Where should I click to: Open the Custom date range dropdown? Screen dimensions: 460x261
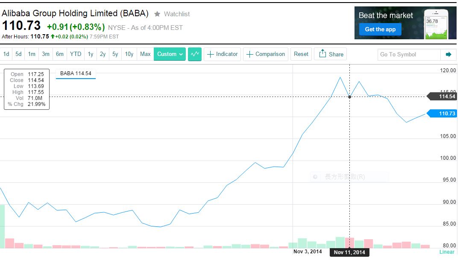pyautogui.click(x=170, y=54)
